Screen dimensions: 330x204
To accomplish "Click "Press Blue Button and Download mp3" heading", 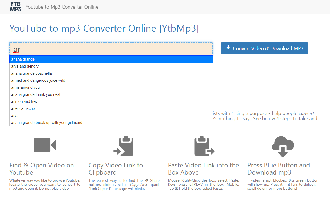I will coord(278,169).
